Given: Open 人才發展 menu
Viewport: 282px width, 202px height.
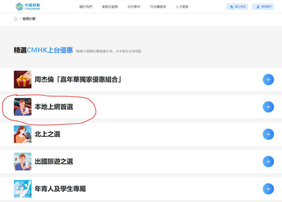Looking at the screenshot, I should 182,7.
